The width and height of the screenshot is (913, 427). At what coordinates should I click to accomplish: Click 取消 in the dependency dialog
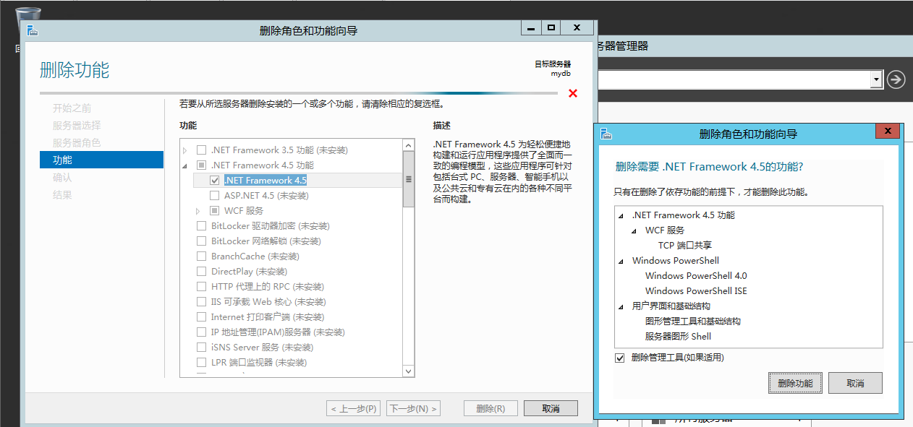pos(855,383)
